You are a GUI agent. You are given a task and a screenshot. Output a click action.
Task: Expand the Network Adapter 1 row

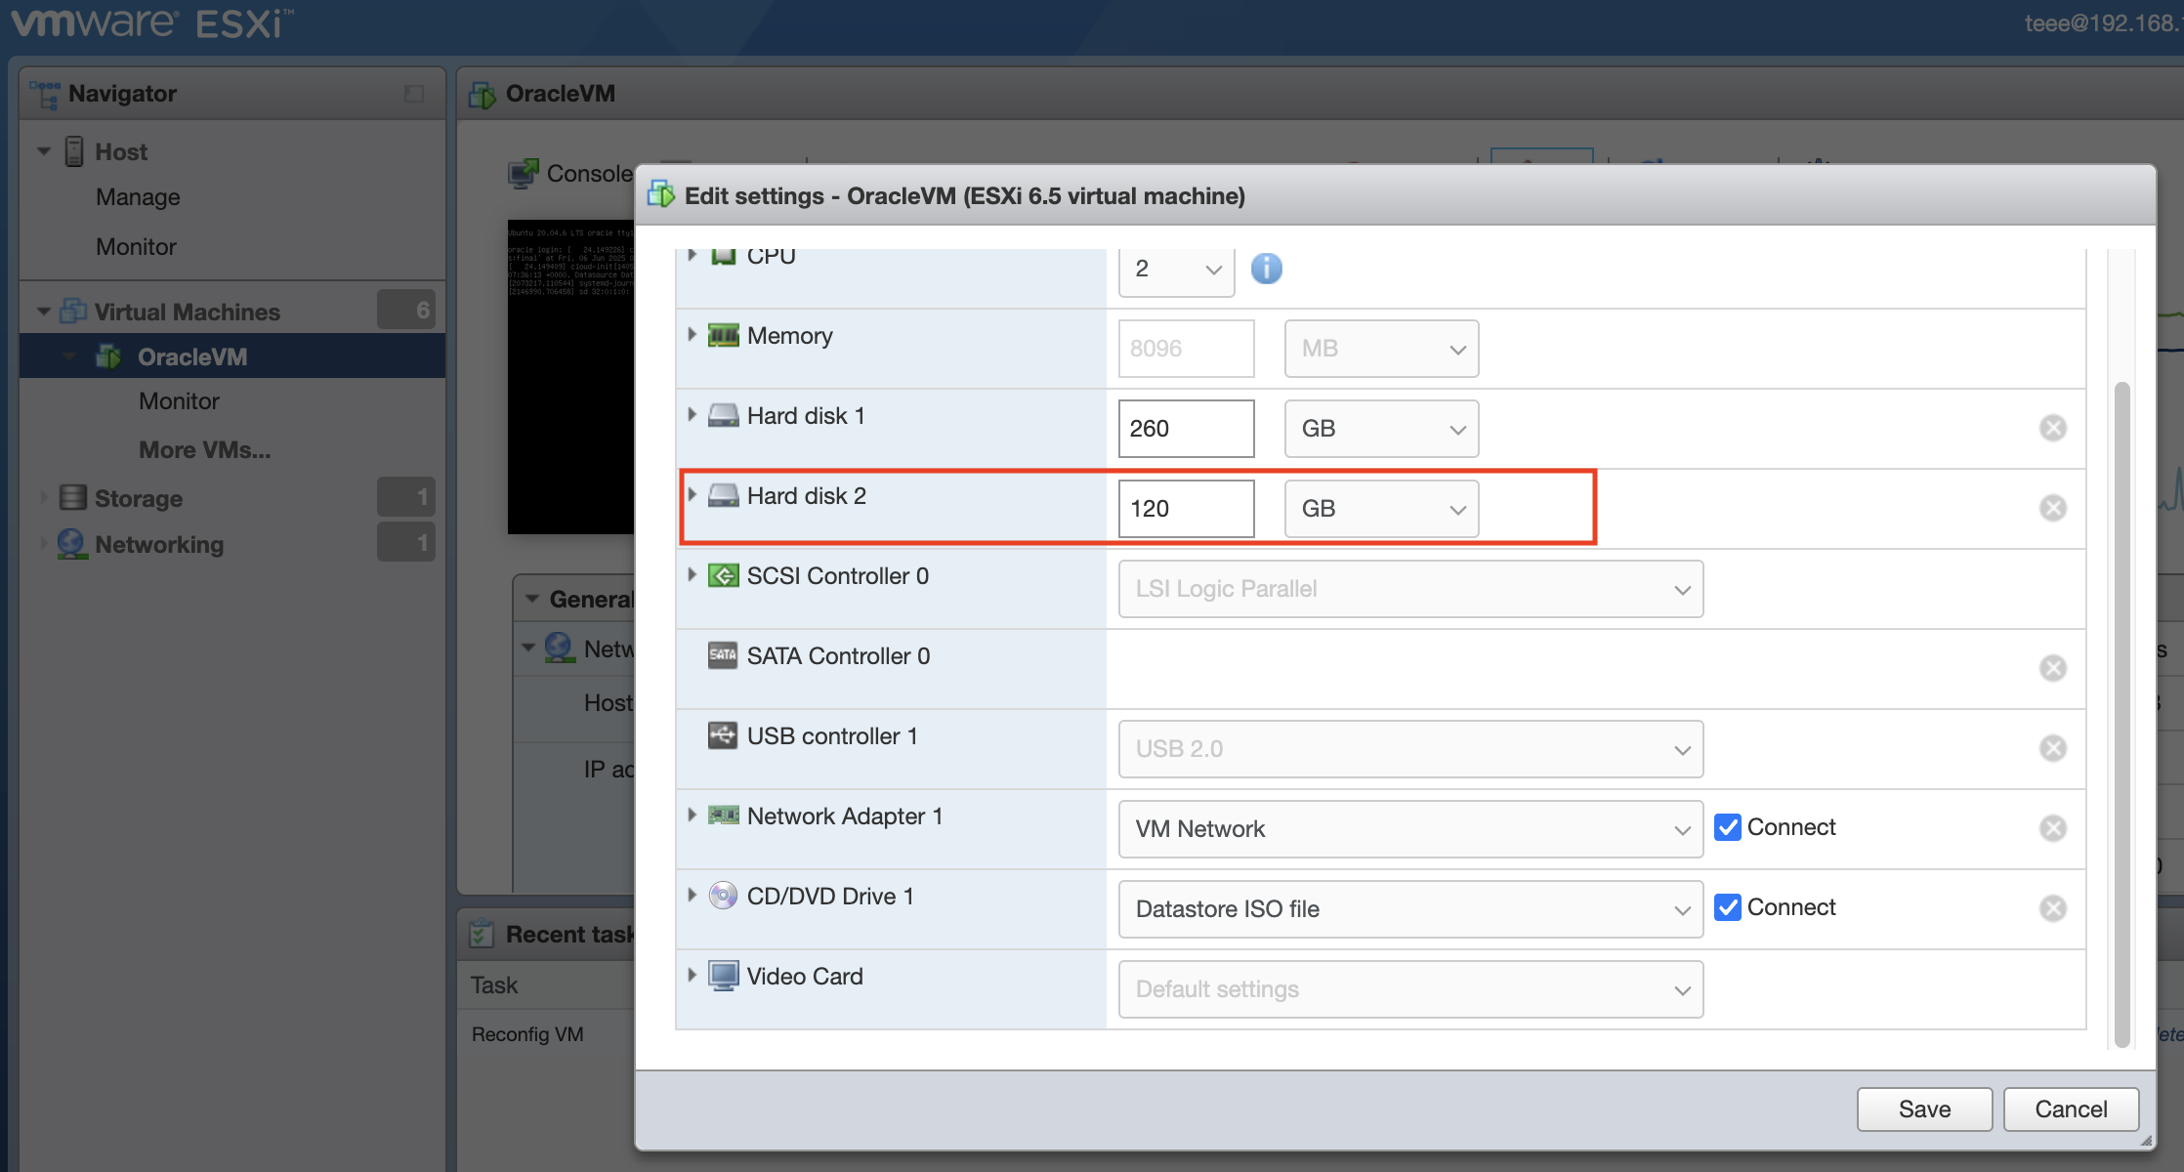(x=692, y=815)
